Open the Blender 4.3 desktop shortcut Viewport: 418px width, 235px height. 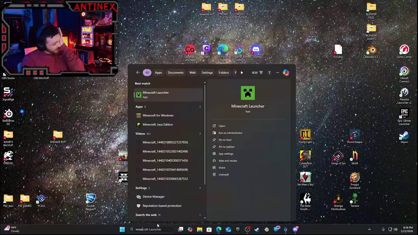[371, 52]
